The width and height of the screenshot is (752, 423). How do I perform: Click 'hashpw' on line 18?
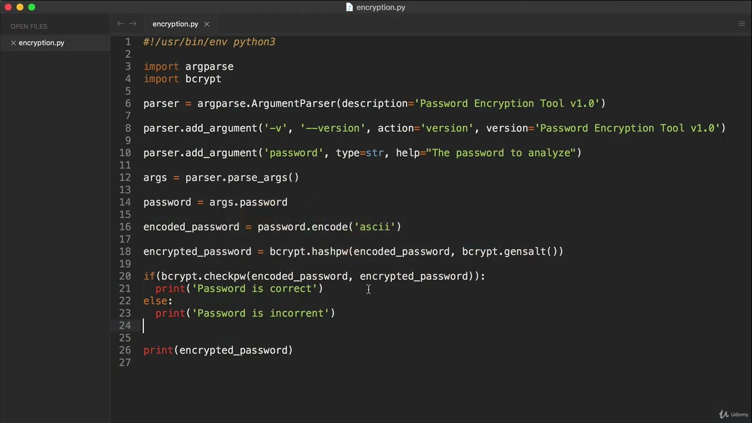point(330,251)
